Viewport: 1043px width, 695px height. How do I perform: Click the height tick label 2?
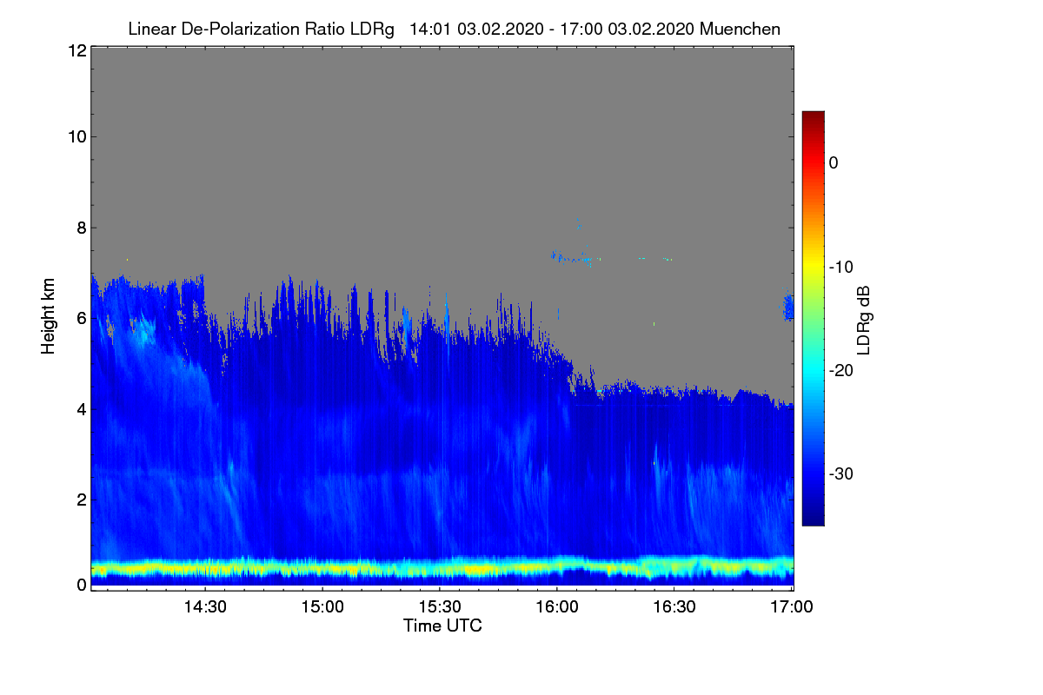(80, 499)
